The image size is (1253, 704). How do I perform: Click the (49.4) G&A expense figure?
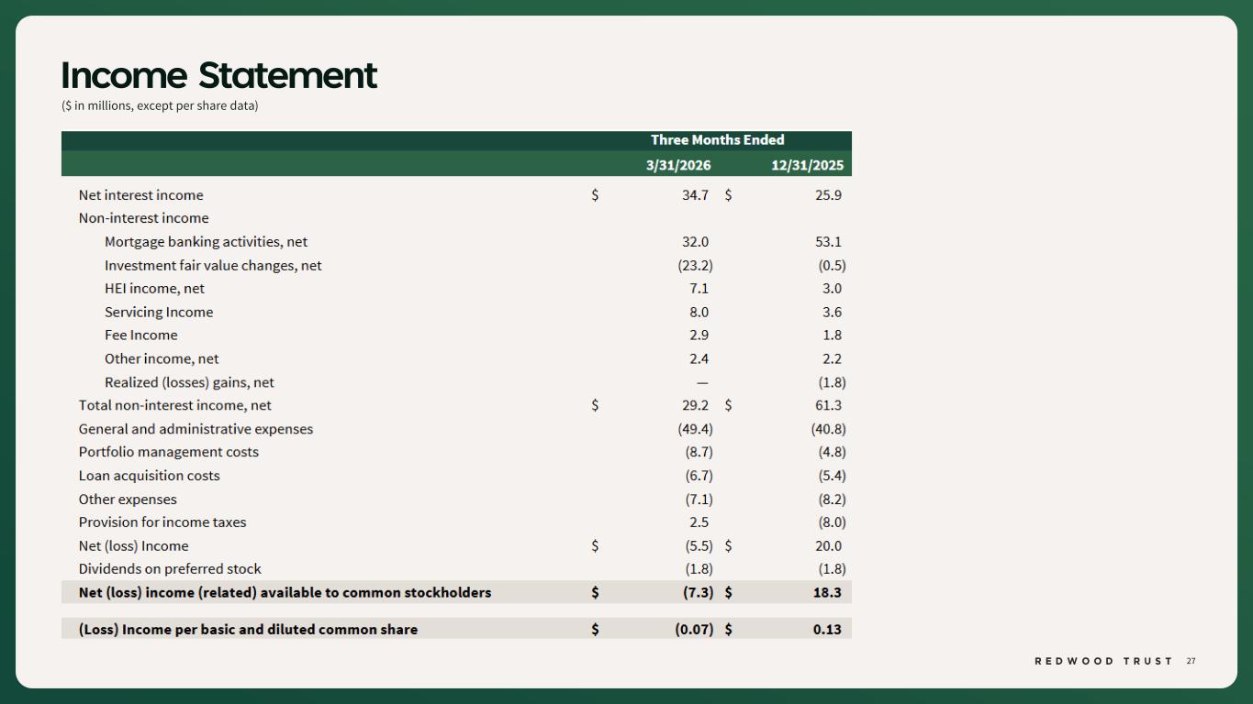coord(695,429)
